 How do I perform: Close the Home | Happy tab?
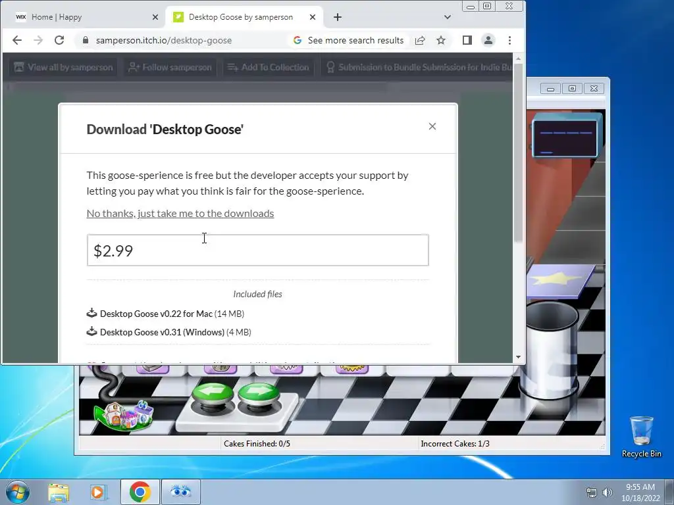tap(155, 17)
